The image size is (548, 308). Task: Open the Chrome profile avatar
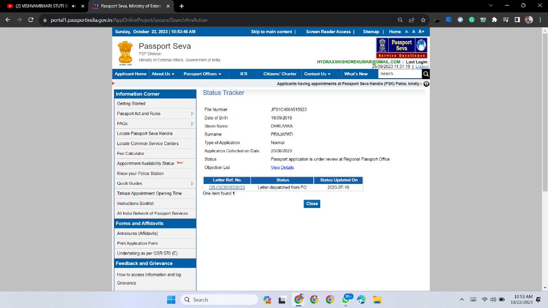(x=529, y=20)
